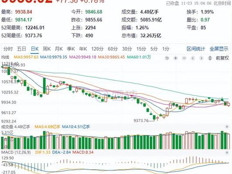This screenshot has height=174, width=232.
Task: Shift chart left with the left arrow
Action: tap(193, 58)
